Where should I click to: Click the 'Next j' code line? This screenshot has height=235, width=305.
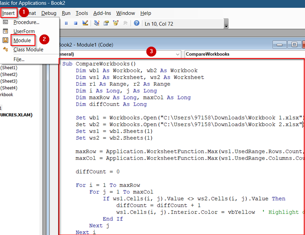[x=99, y=226]
